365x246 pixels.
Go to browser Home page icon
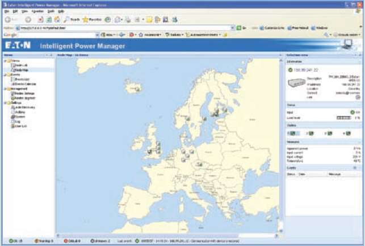(x=57, y=20)
